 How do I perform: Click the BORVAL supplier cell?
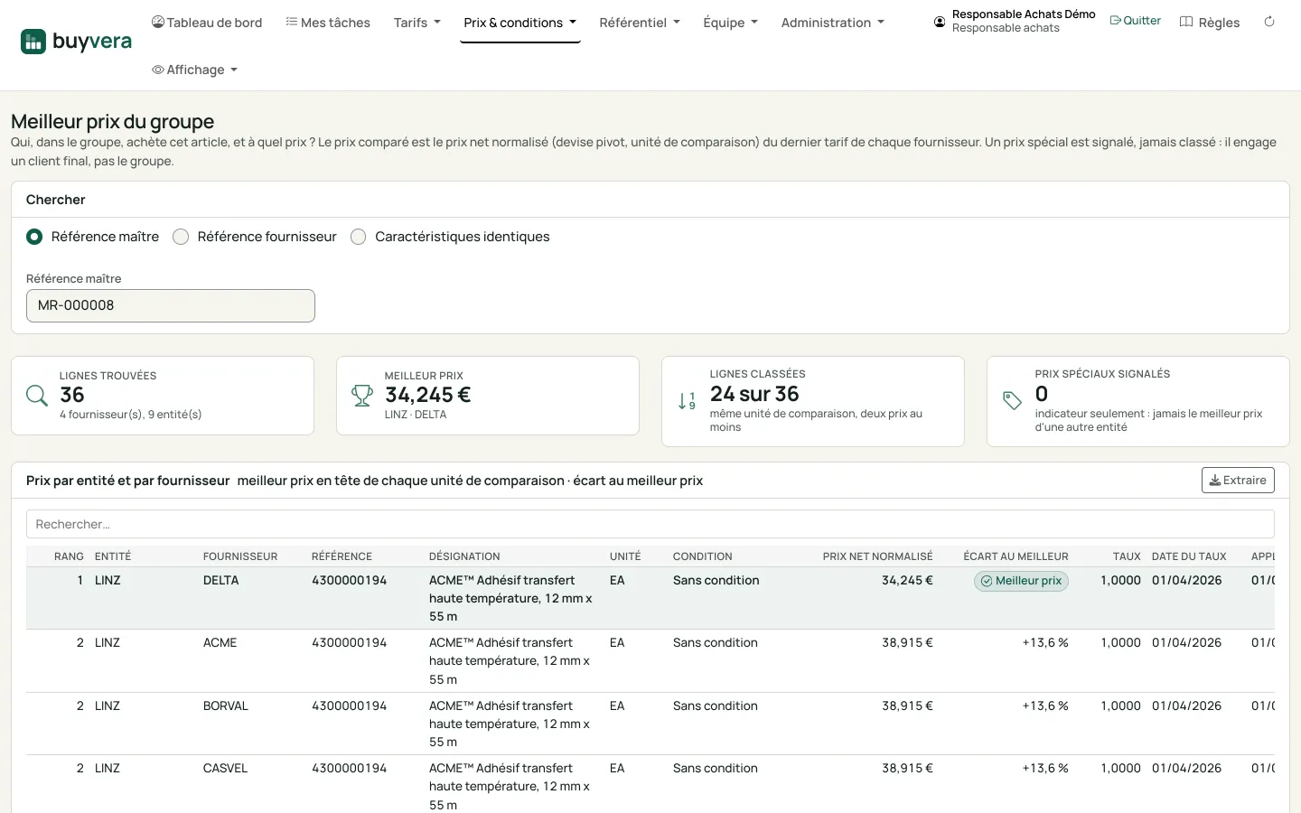pos(226,706)
